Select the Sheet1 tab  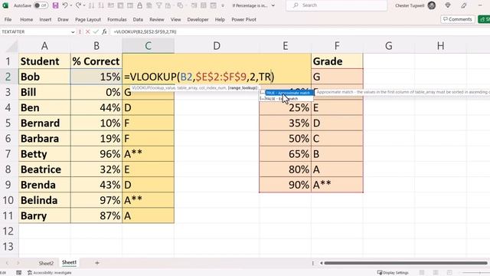[69, 262]
